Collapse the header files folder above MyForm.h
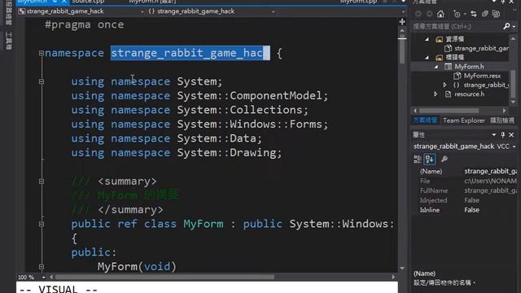The image size is (521, 293). pos(427,58)
